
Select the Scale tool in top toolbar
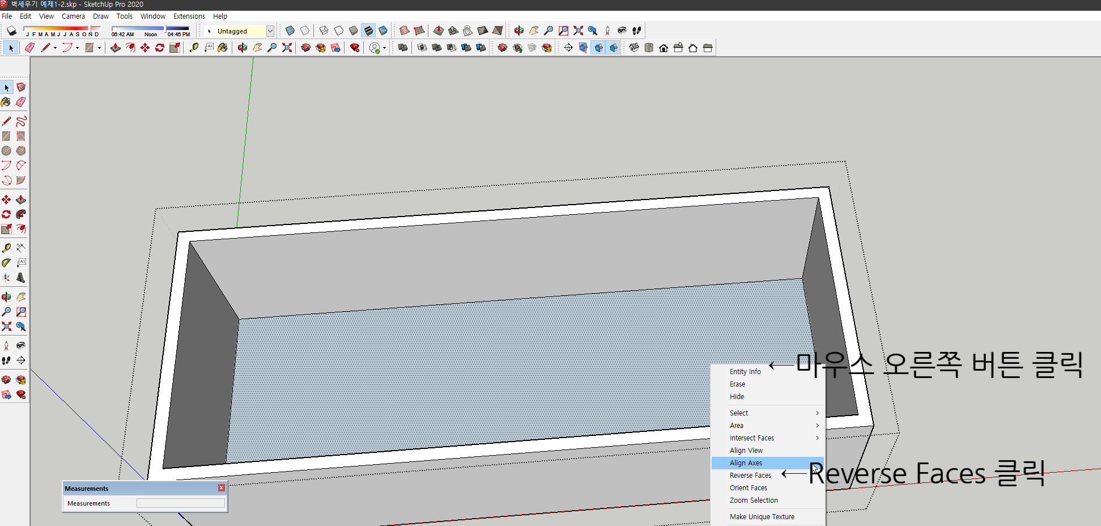point(175,48)
